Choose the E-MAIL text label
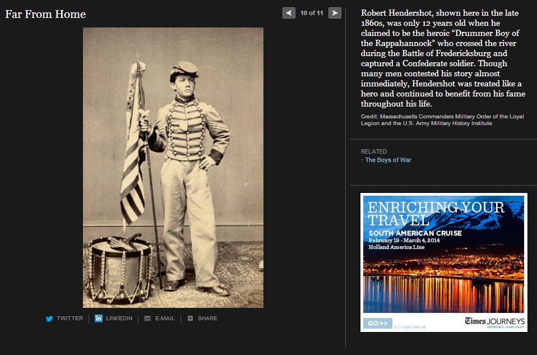 165,319
